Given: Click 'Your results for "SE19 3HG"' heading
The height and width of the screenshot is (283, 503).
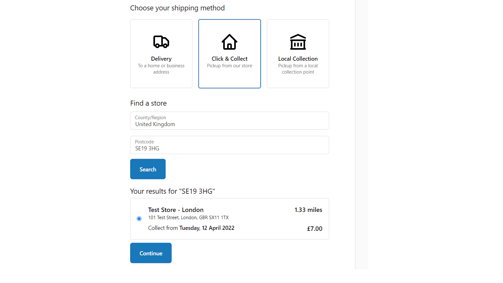Looking at the screenshot, I should tap(173, 191).
